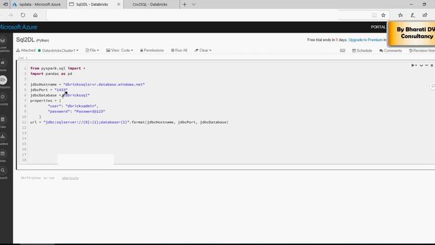Click the Microsoft Azure logo text
435x245 pixels.
pyautogui.click(x=18, y=27)
